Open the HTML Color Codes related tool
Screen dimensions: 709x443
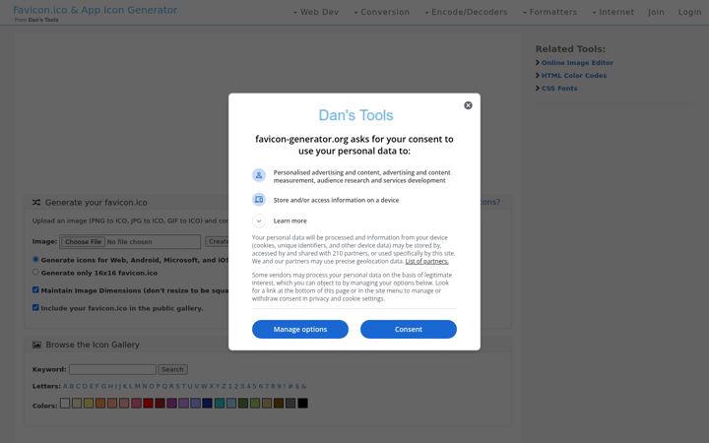[574, 76]
